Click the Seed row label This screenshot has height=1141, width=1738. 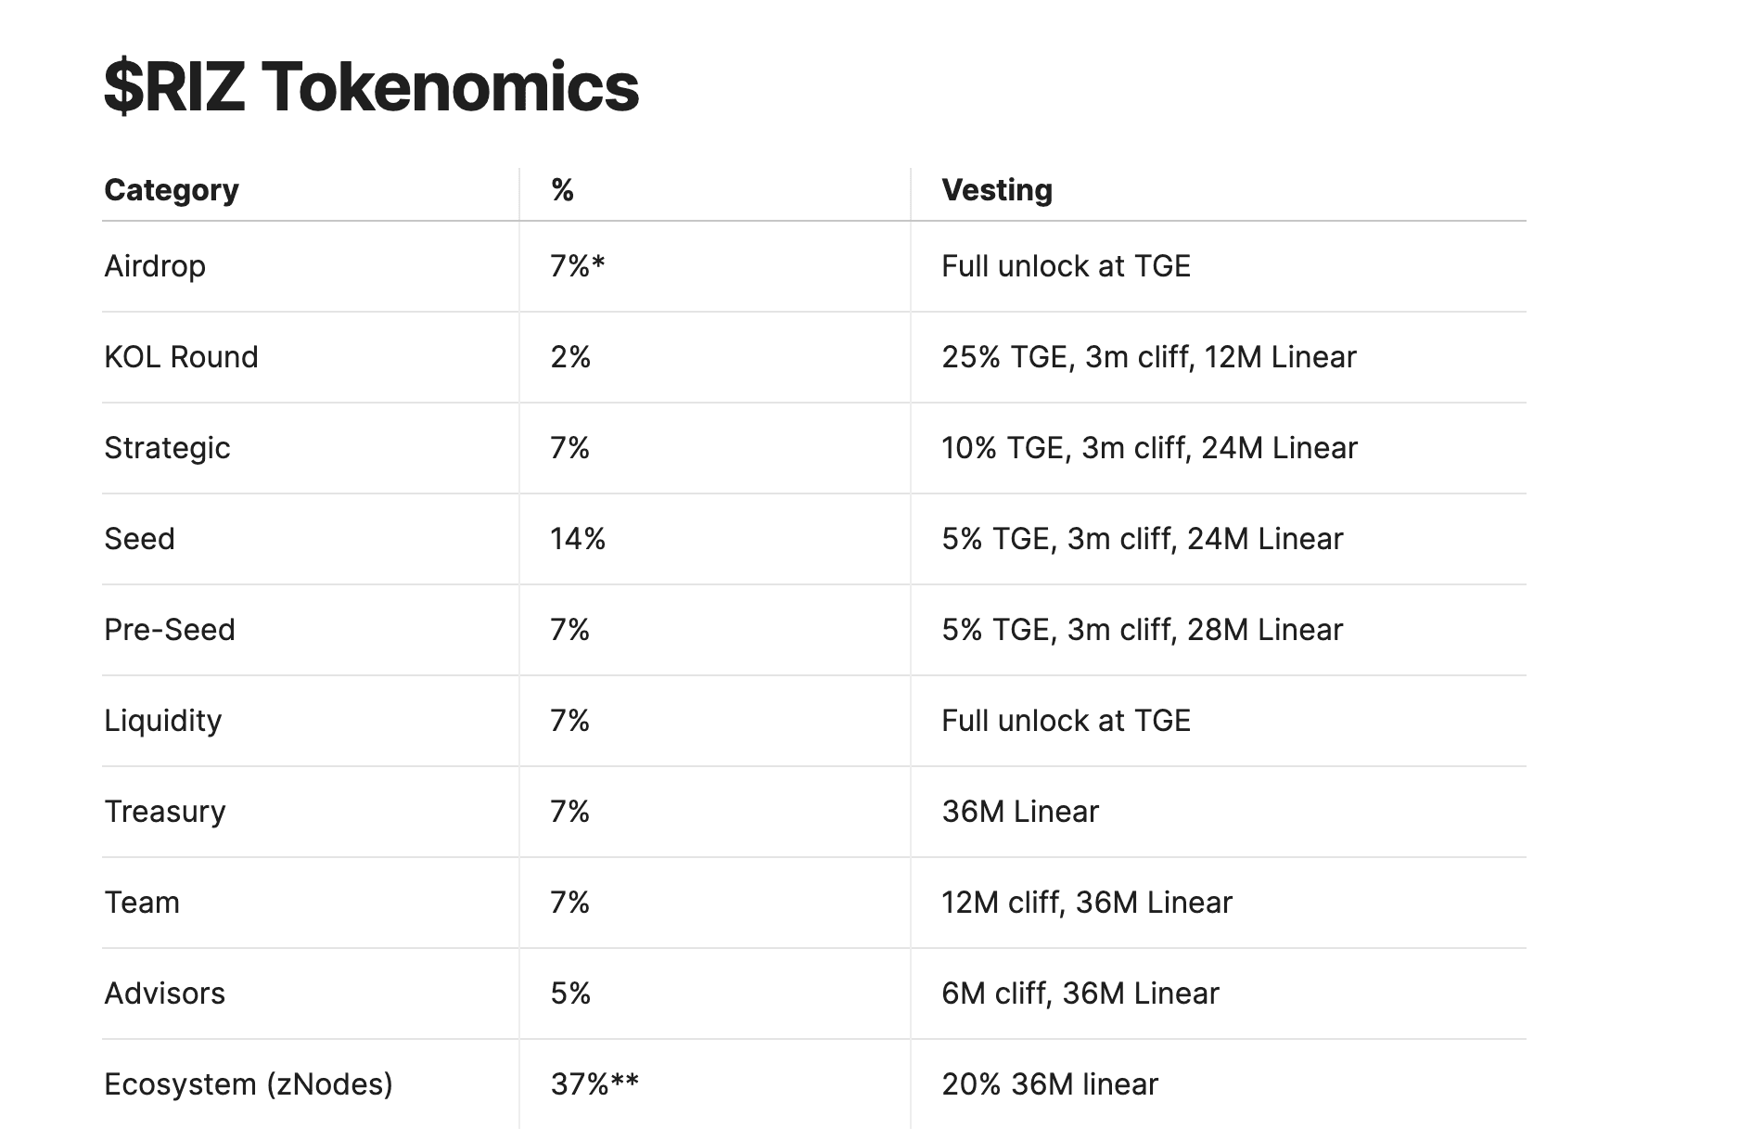[x=139, y=539]
